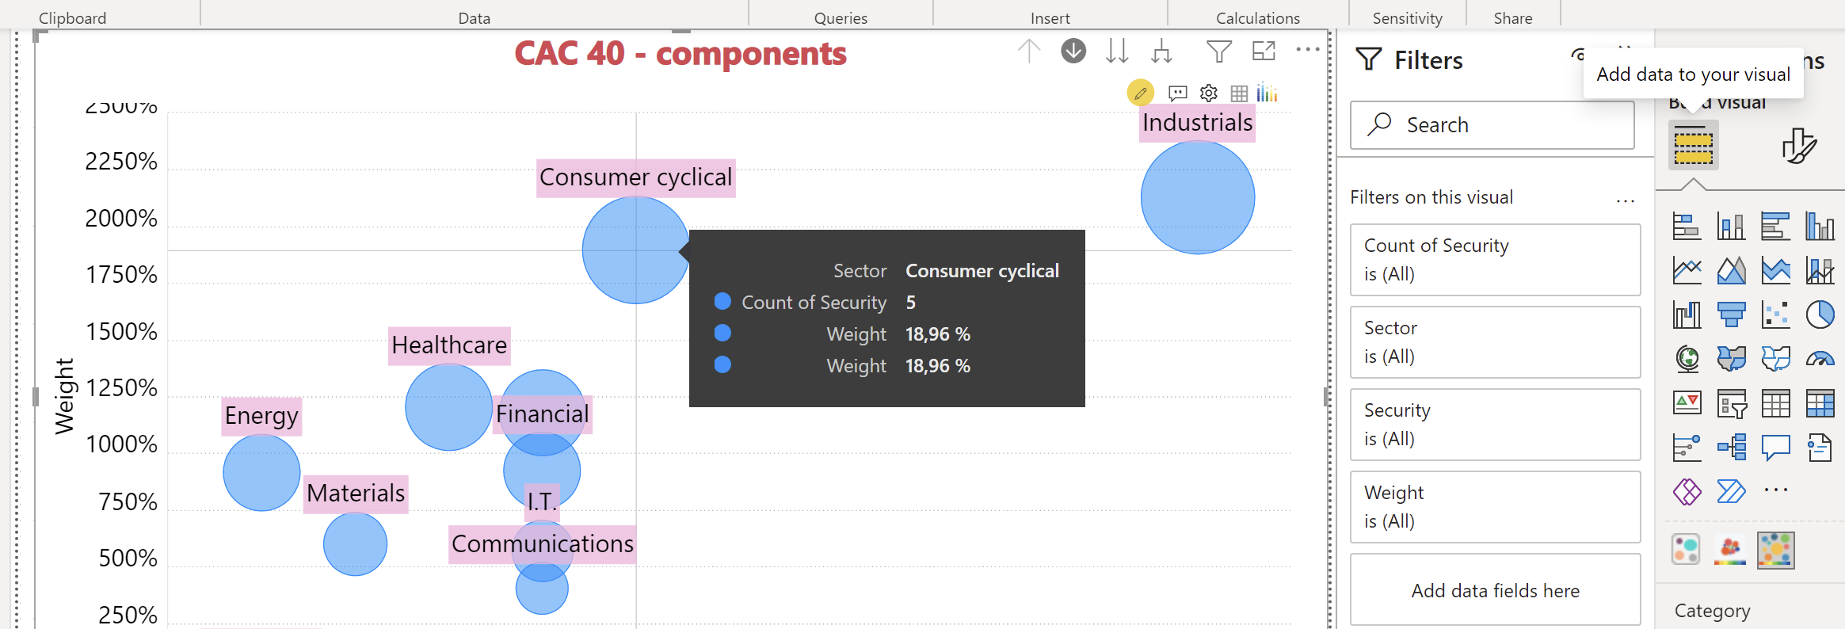Choose the clustered bar chart visual

[1775, 227]
